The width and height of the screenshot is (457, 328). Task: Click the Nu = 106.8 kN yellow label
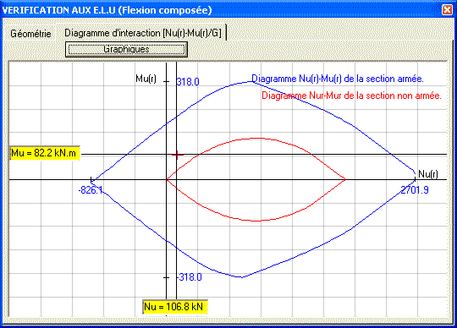click(175, 307)
